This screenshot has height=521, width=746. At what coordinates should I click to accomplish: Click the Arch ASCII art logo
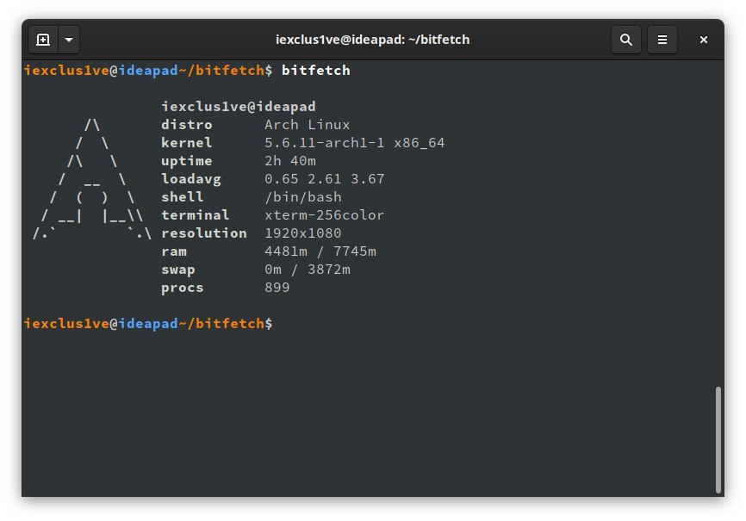point(92,179)
